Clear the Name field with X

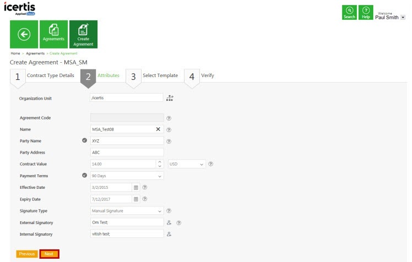(x=158, y=129)
